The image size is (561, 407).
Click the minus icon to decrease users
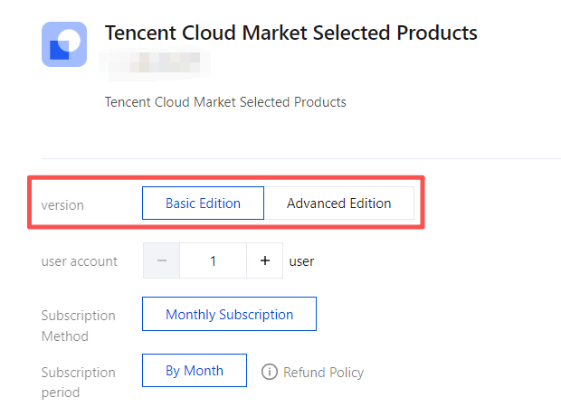[162, 260]
